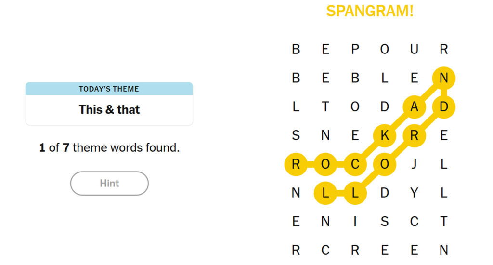Click the T in the rightmost column
Viewport: 493px width, 265px height.
(x=443, y=222)
